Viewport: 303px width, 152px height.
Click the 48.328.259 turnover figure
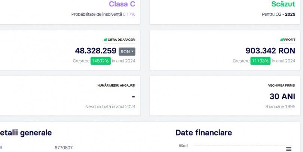[x=96, y=51]
